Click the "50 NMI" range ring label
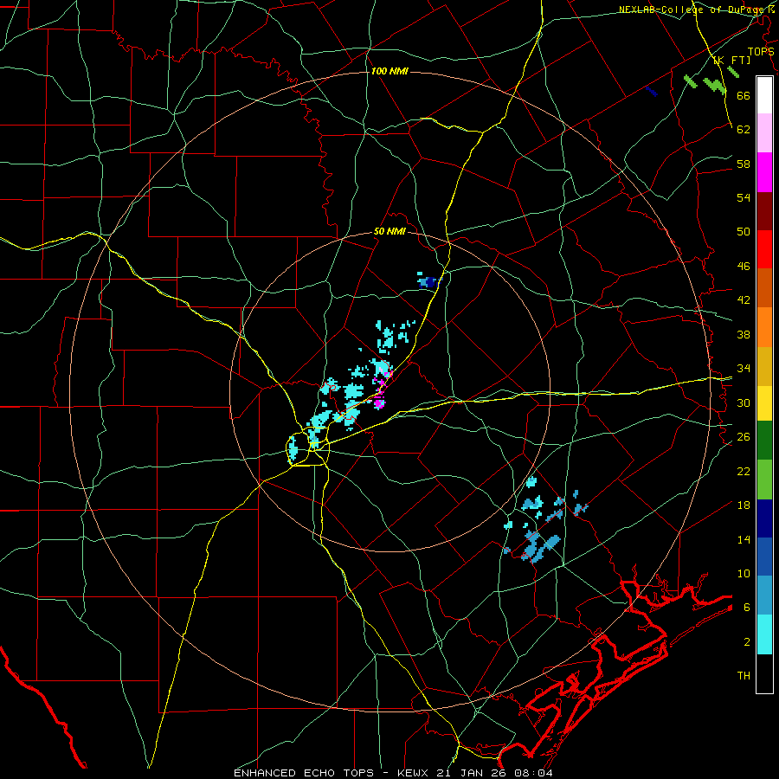The height and width of the screenshot is (779, 779). [389, 231]
